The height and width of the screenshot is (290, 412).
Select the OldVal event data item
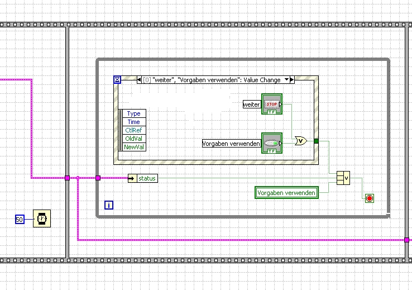[x=134, y=139]
